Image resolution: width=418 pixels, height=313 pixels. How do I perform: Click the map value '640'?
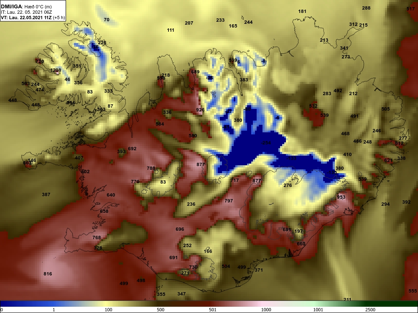point(111,195)
